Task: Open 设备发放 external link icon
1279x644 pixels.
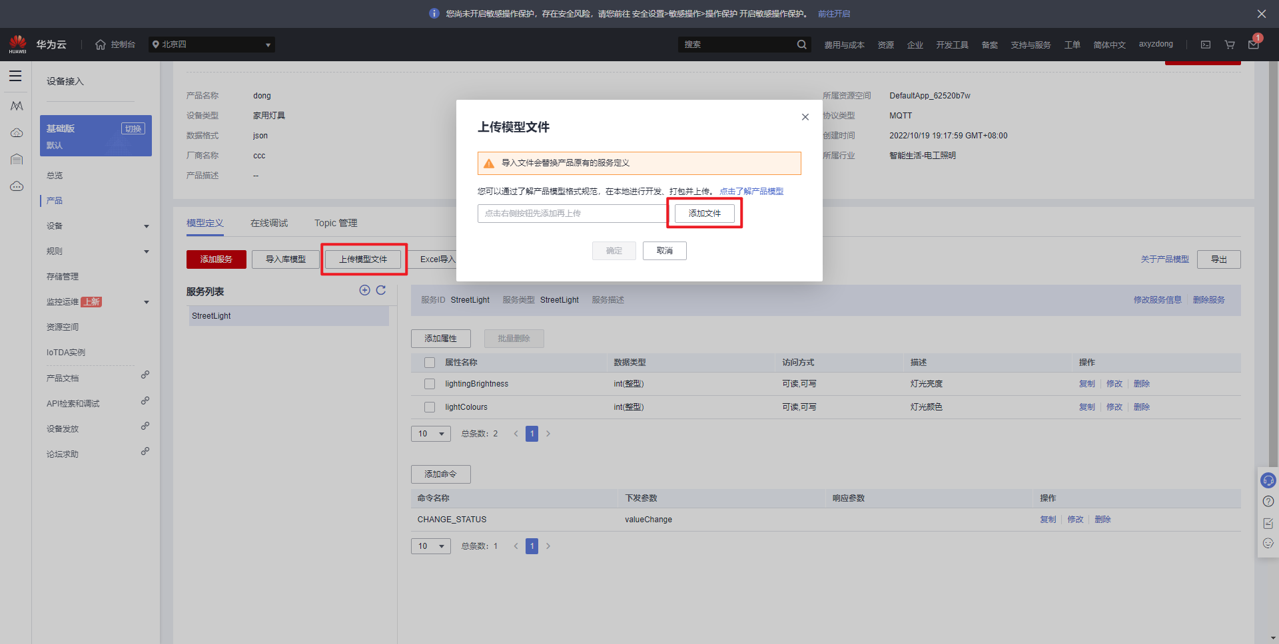Action: [145, 426]
